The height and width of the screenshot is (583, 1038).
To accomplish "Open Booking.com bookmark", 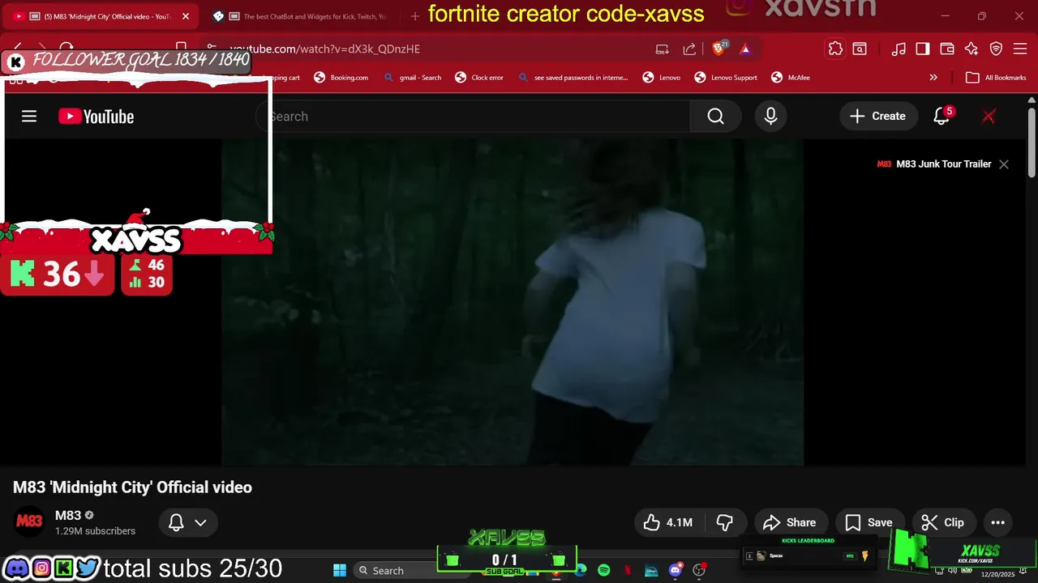I will tap(341, 78).
